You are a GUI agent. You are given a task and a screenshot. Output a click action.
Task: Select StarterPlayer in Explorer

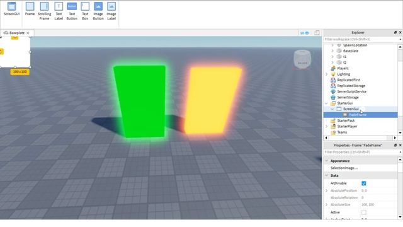click(347, 126)
